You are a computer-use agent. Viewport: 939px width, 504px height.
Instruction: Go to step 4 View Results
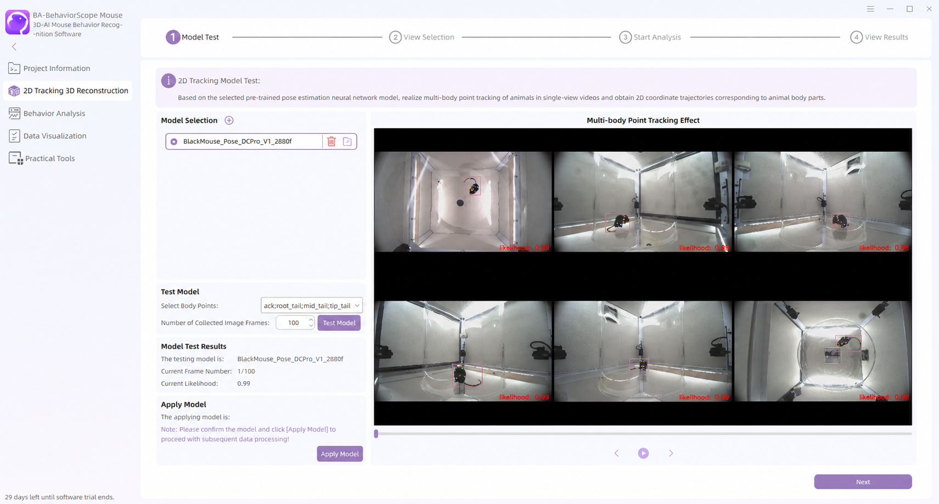pos(879,37)
